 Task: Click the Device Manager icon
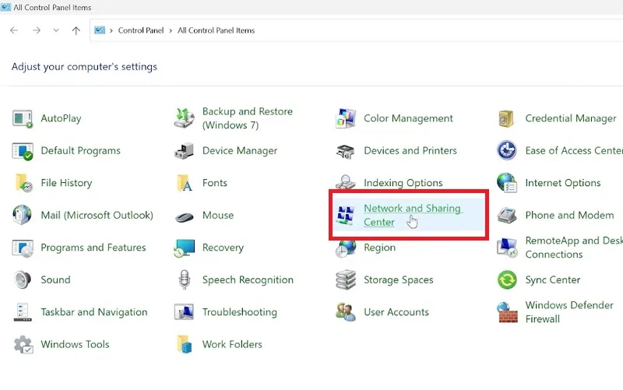184,151
